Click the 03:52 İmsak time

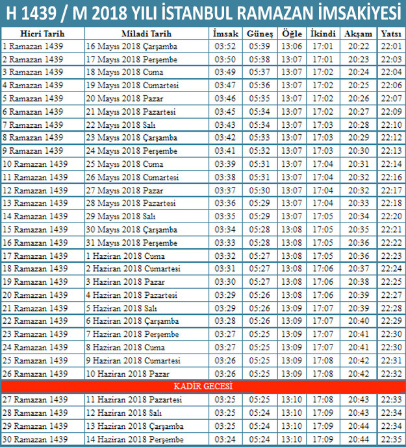pos(225,46)
